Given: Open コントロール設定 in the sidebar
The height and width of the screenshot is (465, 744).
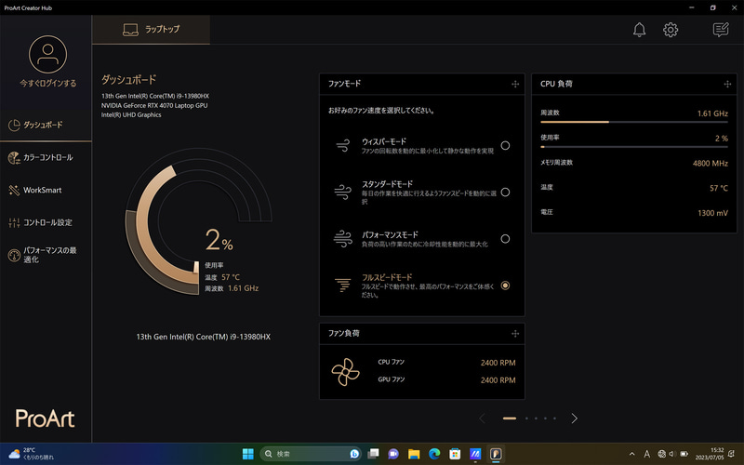Looking at the screenshot, I should tap(46, 222).
